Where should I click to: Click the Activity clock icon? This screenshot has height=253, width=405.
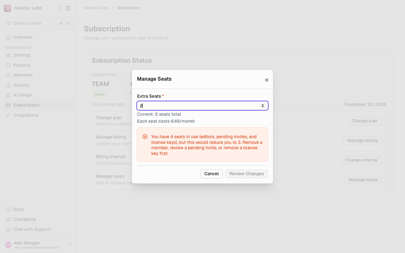pyautogui.click(x=8, y=85)
